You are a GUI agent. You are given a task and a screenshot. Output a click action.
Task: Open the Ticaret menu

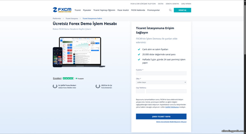[78, 10]
